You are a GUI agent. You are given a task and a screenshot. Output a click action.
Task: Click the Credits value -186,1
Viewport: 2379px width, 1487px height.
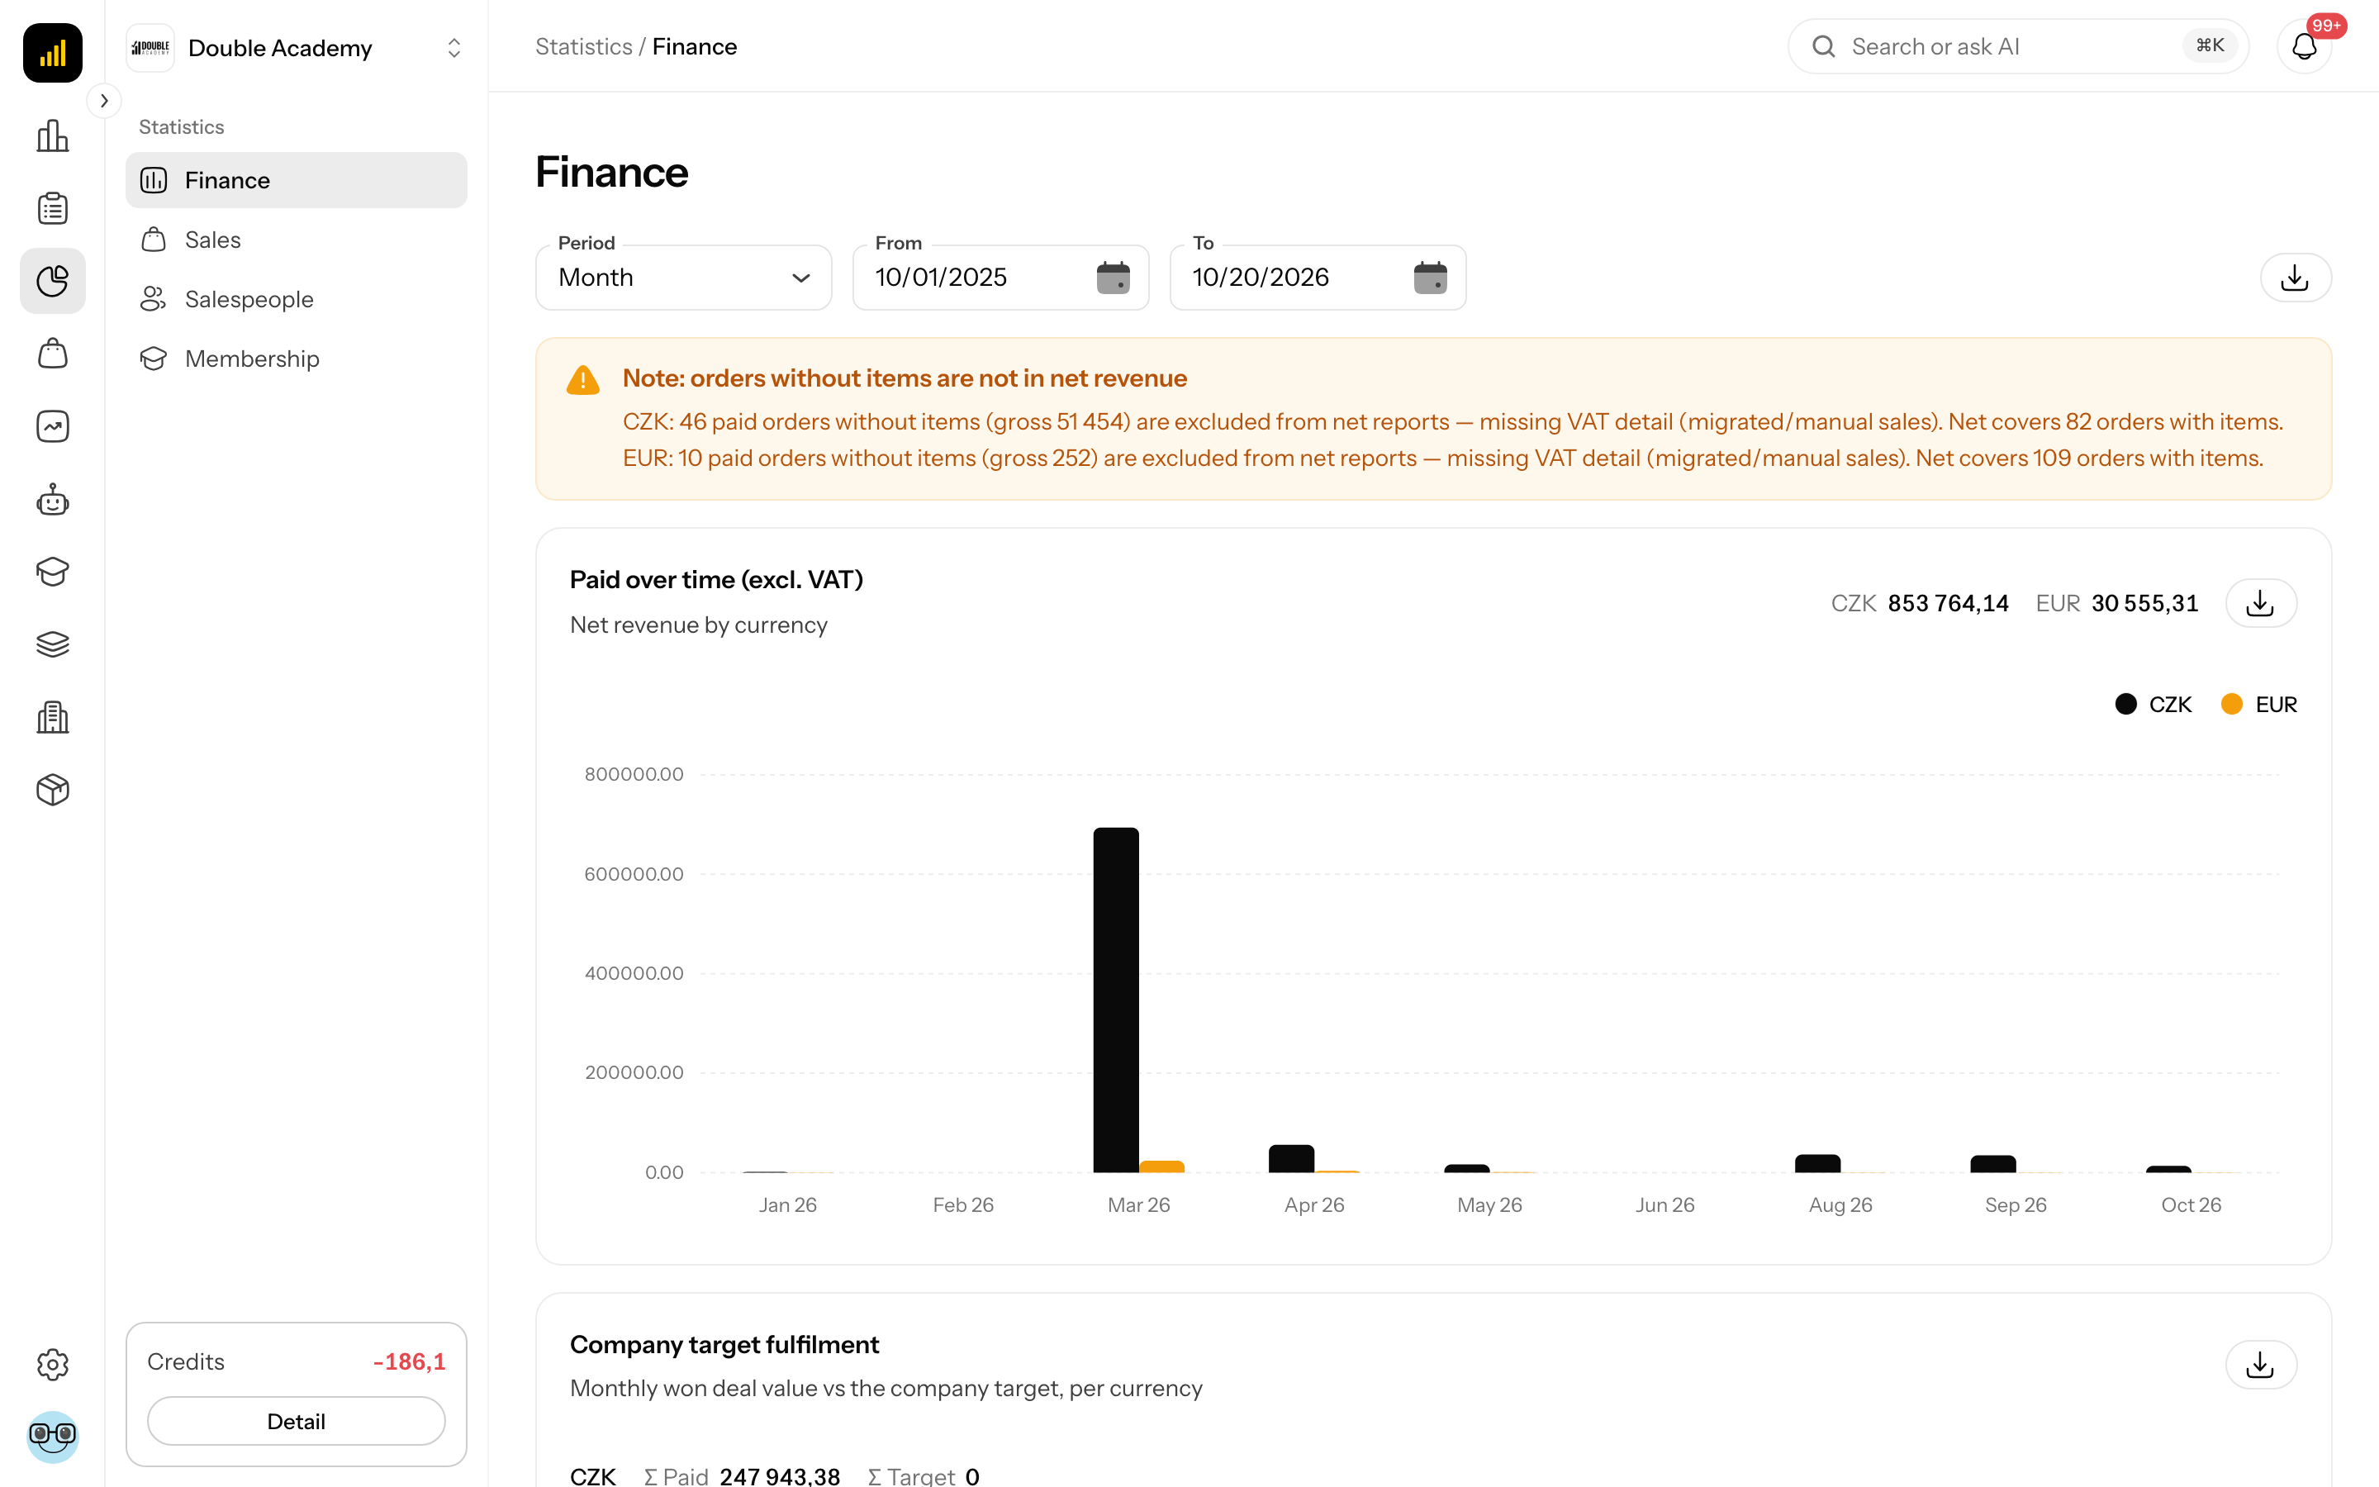(409, 1361)
